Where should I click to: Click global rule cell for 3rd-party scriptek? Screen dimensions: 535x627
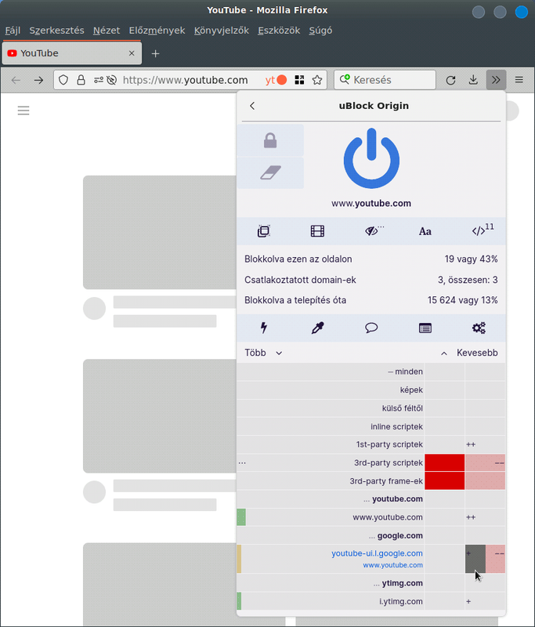click(x=444, y=462)
